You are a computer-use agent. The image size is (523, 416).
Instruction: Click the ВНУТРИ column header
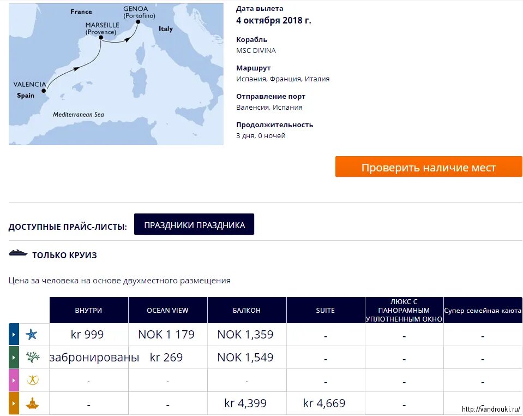click(89, 310)
